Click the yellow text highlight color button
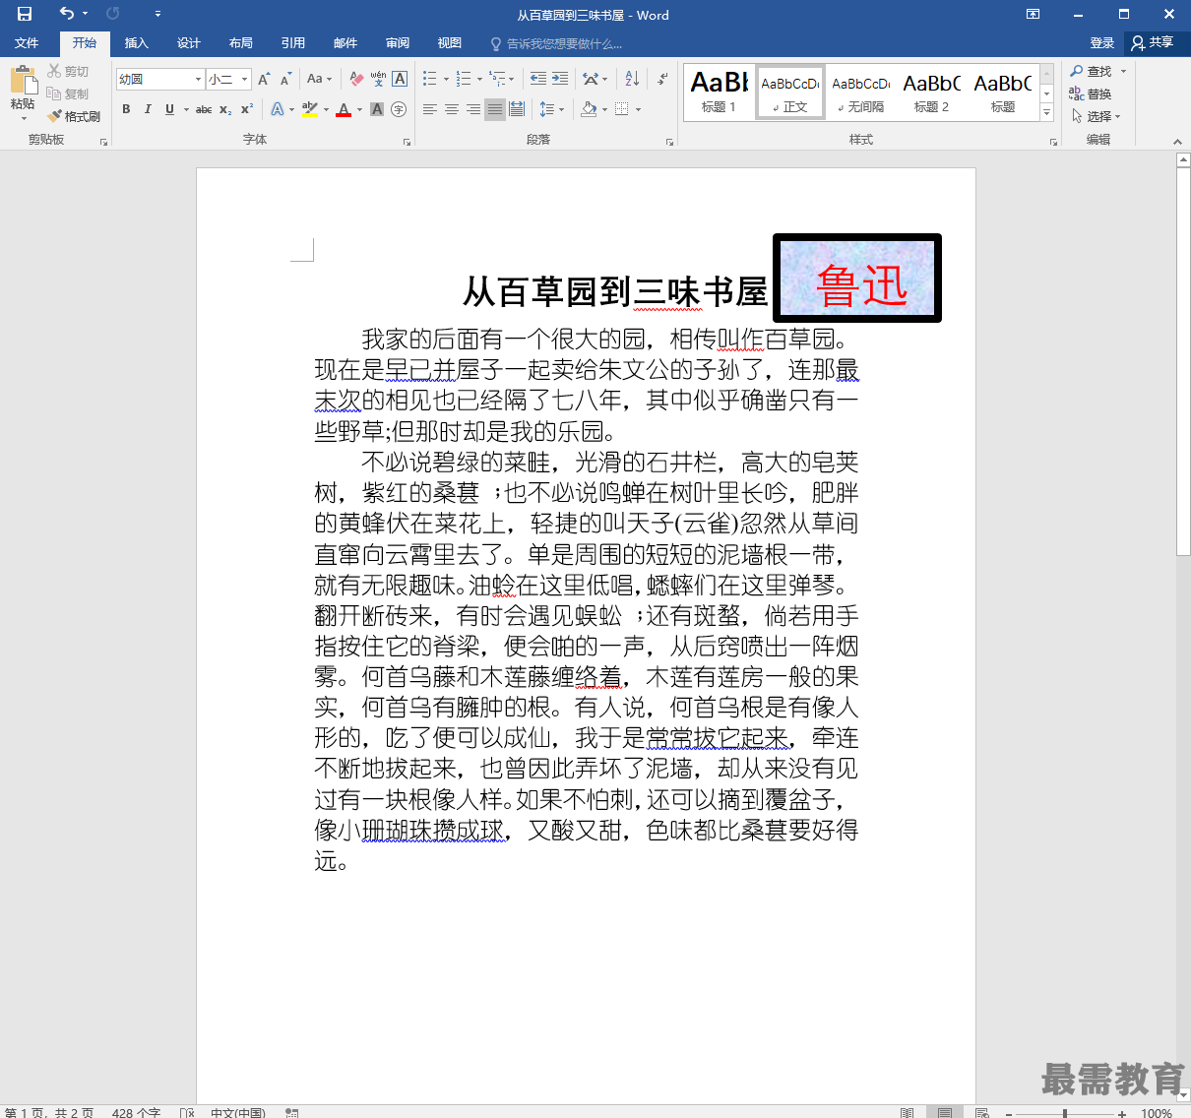 pos(310,109)
